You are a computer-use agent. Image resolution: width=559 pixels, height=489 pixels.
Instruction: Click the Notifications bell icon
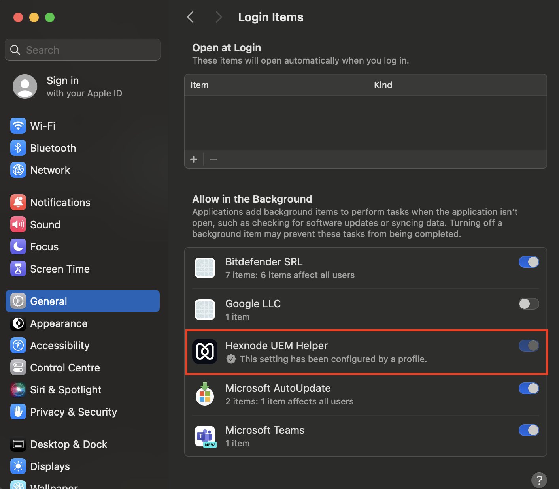pos(18,203)
